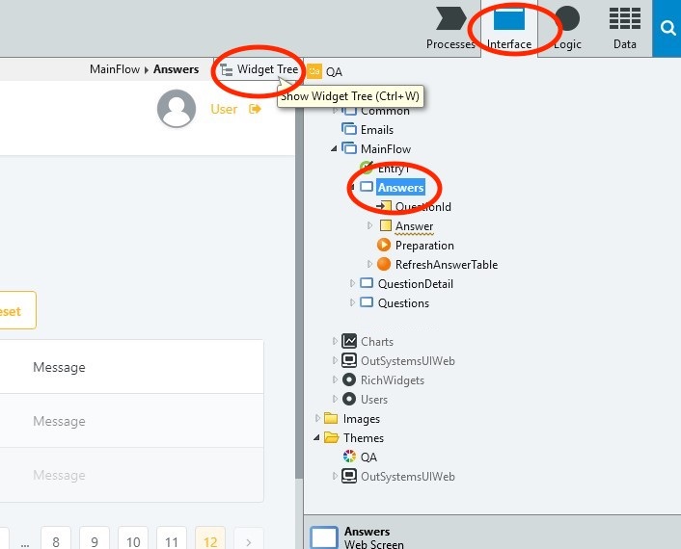Image resolution: width=681 pixels, height=549 pixels.
Task: Click the QA module icon
Action: click(314, 71)
